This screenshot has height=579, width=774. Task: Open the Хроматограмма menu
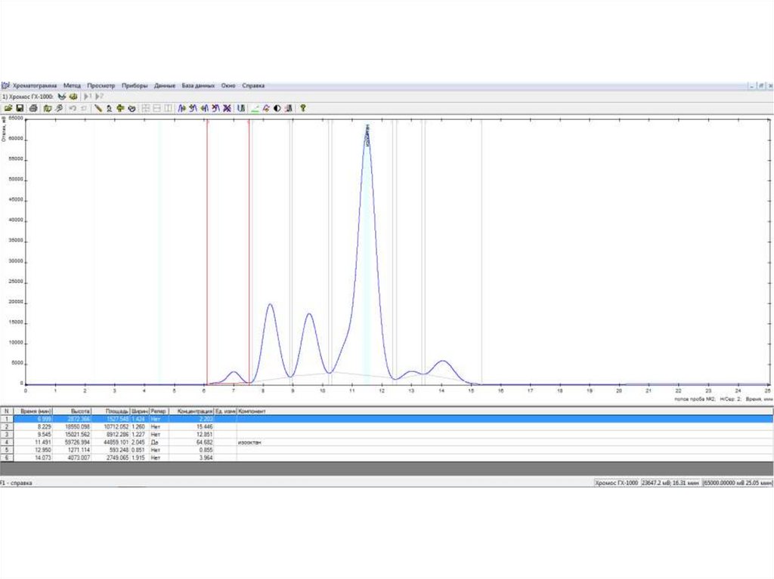pos(35,85)
